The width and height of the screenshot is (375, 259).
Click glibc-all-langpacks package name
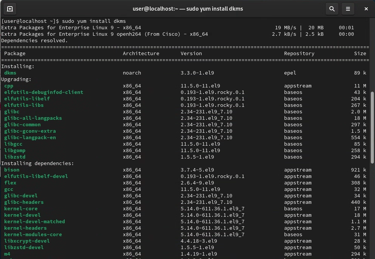point(33,118)
